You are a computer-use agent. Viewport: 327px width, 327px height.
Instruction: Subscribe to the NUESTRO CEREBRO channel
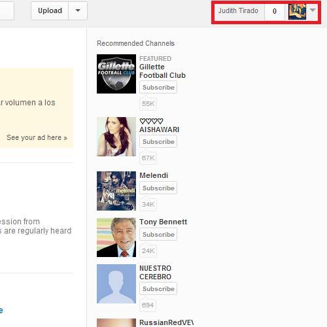(x=158, y=288)
